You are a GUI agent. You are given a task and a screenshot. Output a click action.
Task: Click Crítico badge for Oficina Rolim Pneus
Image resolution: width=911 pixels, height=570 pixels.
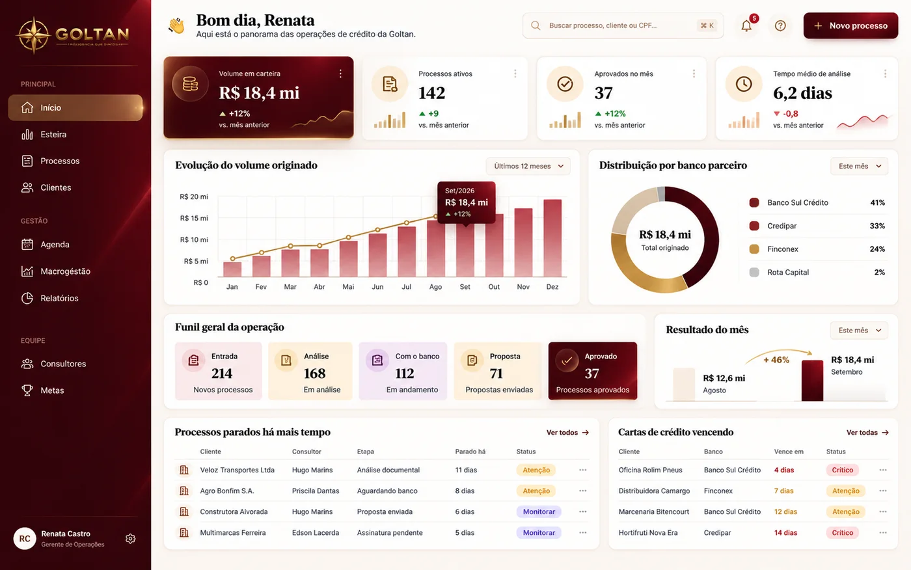coord(843,470)
